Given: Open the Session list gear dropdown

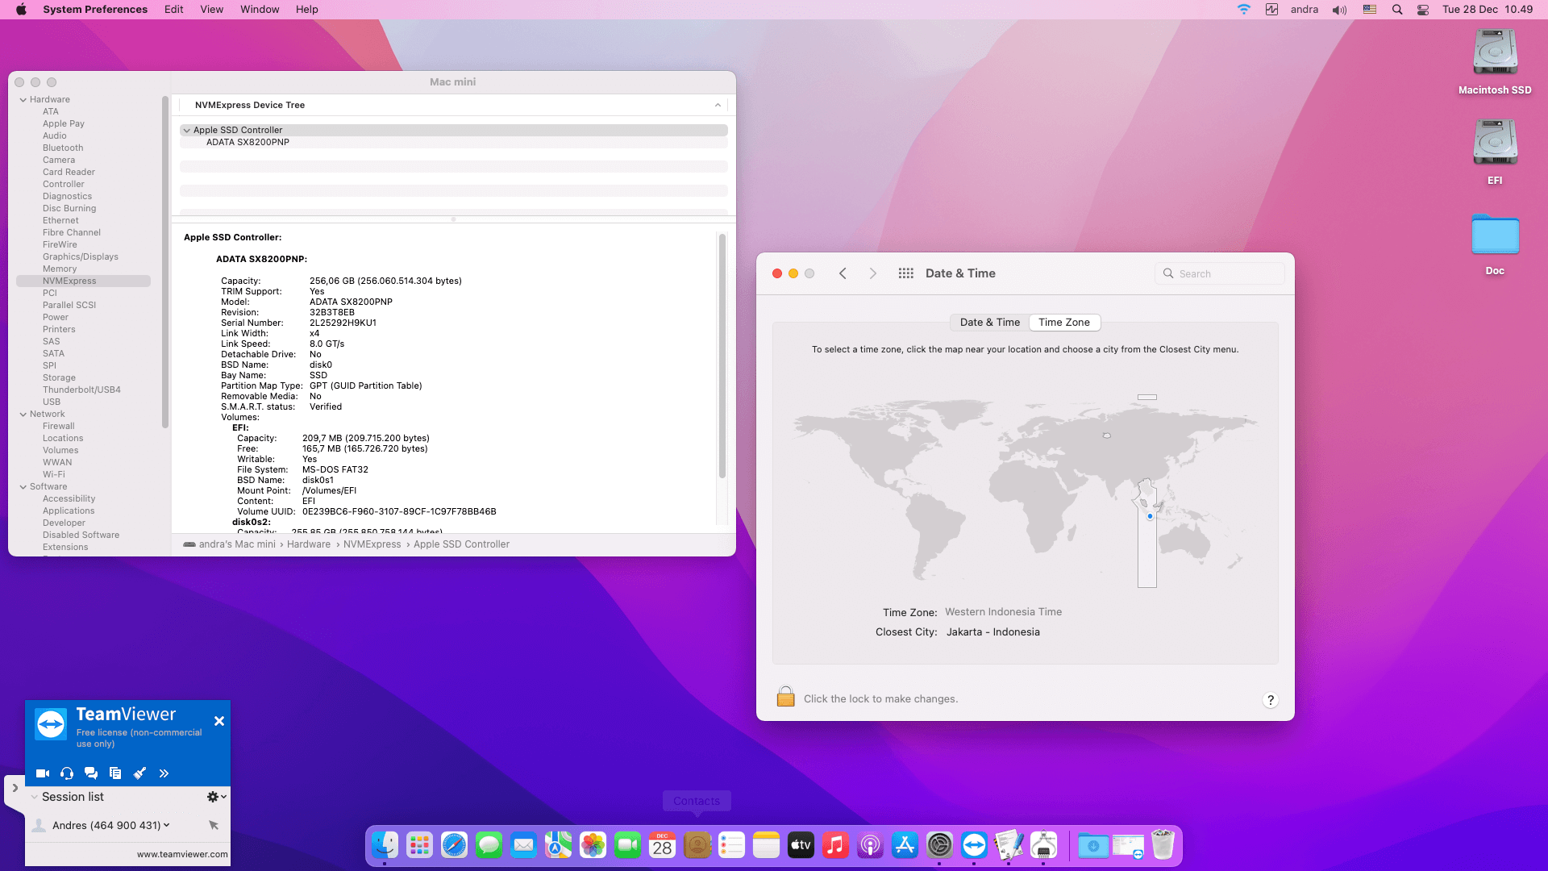Looking at the screenshot, I should tap(216, 797).
